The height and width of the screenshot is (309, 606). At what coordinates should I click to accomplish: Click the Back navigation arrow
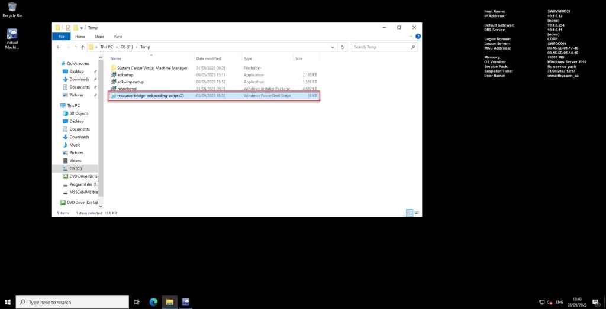(x=59, y=47)
